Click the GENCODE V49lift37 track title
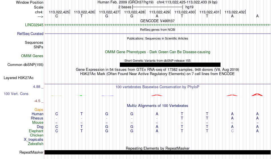Screen dimensions: 271x159 (157, 21)
